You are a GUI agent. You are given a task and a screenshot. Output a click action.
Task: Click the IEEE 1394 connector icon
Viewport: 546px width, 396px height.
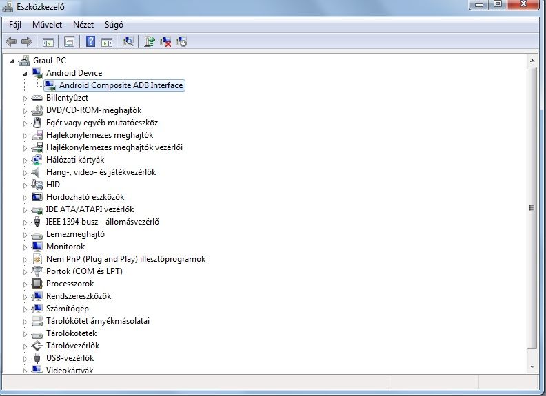pos(37,222)
